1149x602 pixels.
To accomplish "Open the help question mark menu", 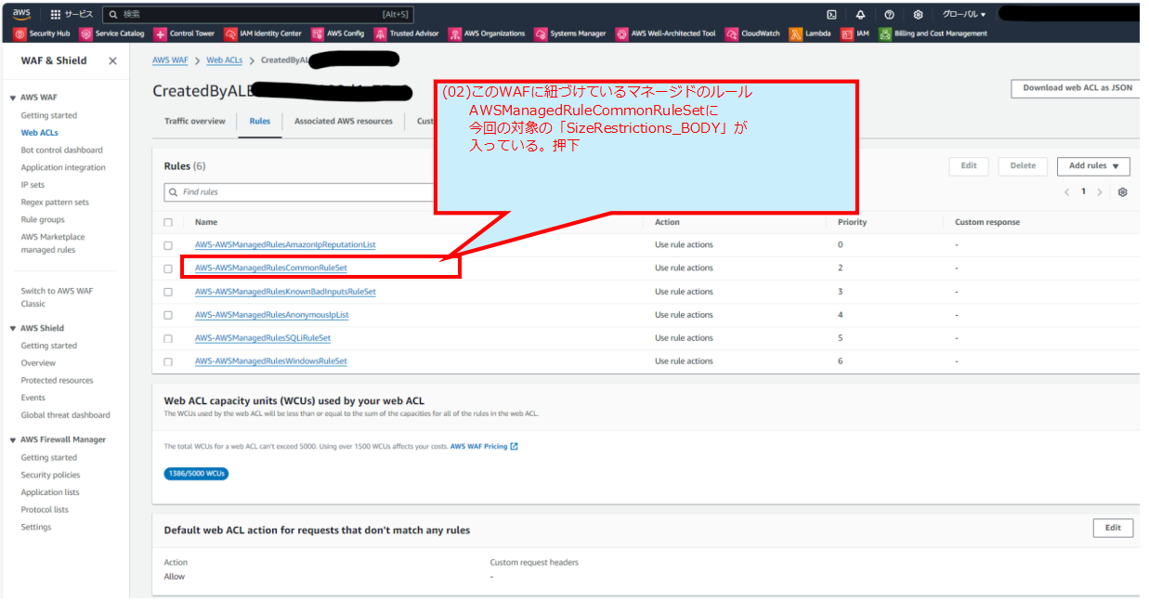I will pyautogui.click(x=889, y=14).
